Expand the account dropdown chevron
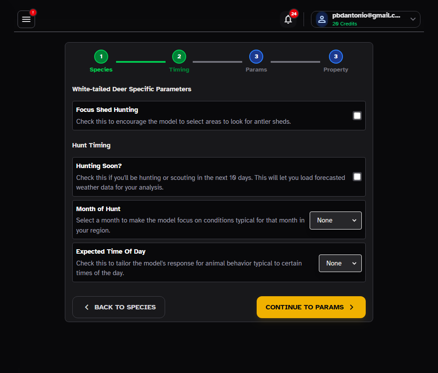 [x=413, y=19]
